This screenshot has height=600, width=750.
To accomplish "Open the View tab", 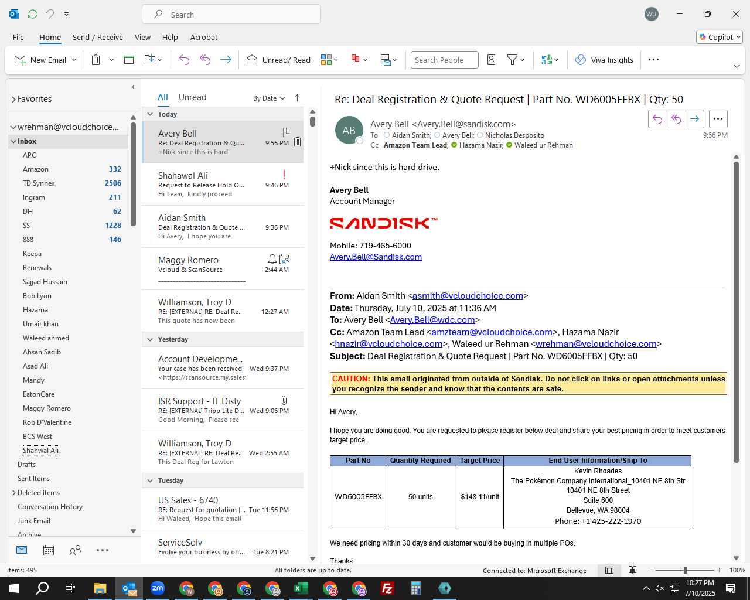I will pos(142,37).
